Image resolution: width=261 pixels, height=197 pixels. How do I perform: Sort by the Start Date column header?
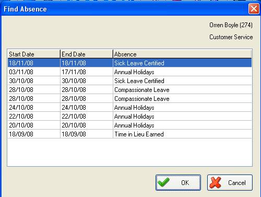(x=34, y=54)
